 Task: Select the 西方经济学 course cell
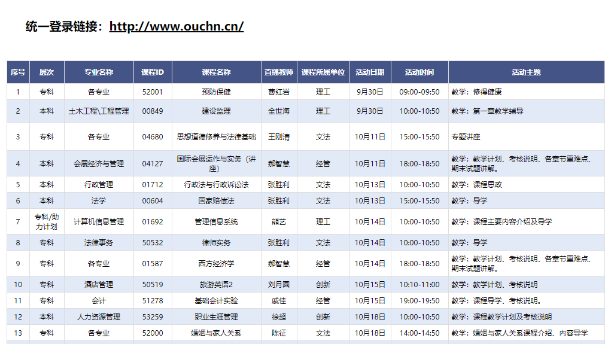click(x=216, y=264)
